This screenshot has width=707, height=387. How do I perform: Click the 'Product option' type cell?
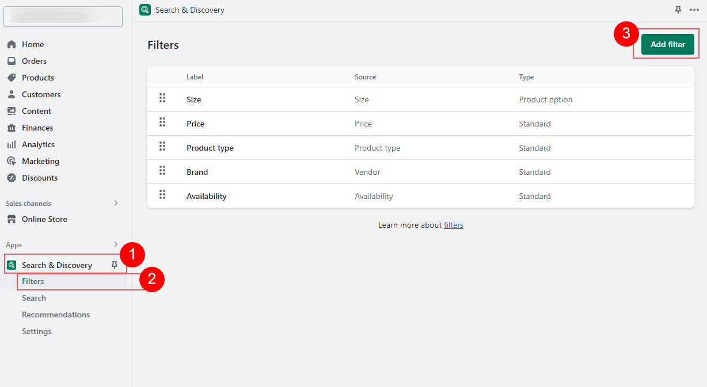click(x=546, y=99)
